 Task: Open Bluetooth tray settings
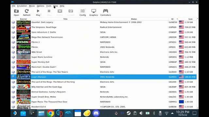tap(154, 113)
